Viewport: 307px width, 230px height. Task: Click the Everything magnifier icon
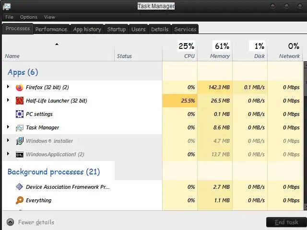tap(19, 200)
